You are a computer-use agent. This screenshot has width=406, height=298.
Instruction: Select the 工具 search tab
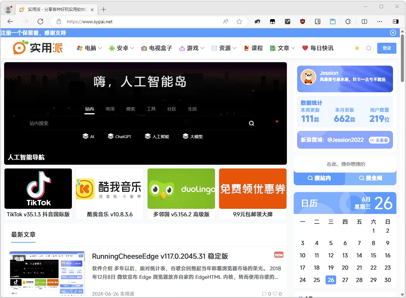[151, 109]
